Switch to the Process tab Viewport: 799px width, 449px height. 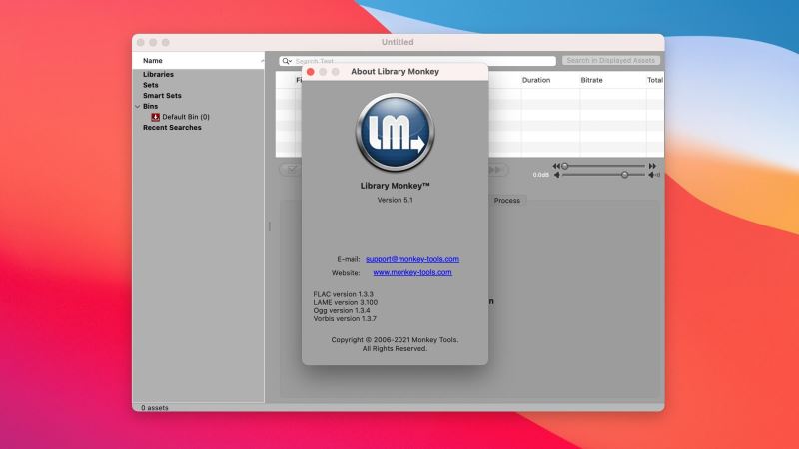click(x=507, y=201)
